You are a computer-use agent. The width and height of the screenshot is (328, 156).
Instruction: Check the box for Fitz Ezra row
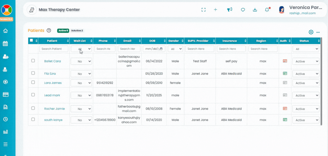(33, 73)
